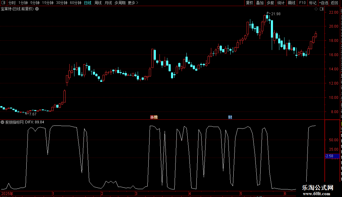Switch to 月线 monthly chart
The height and width of the screenshot is (197, 342).
[108, 3]
